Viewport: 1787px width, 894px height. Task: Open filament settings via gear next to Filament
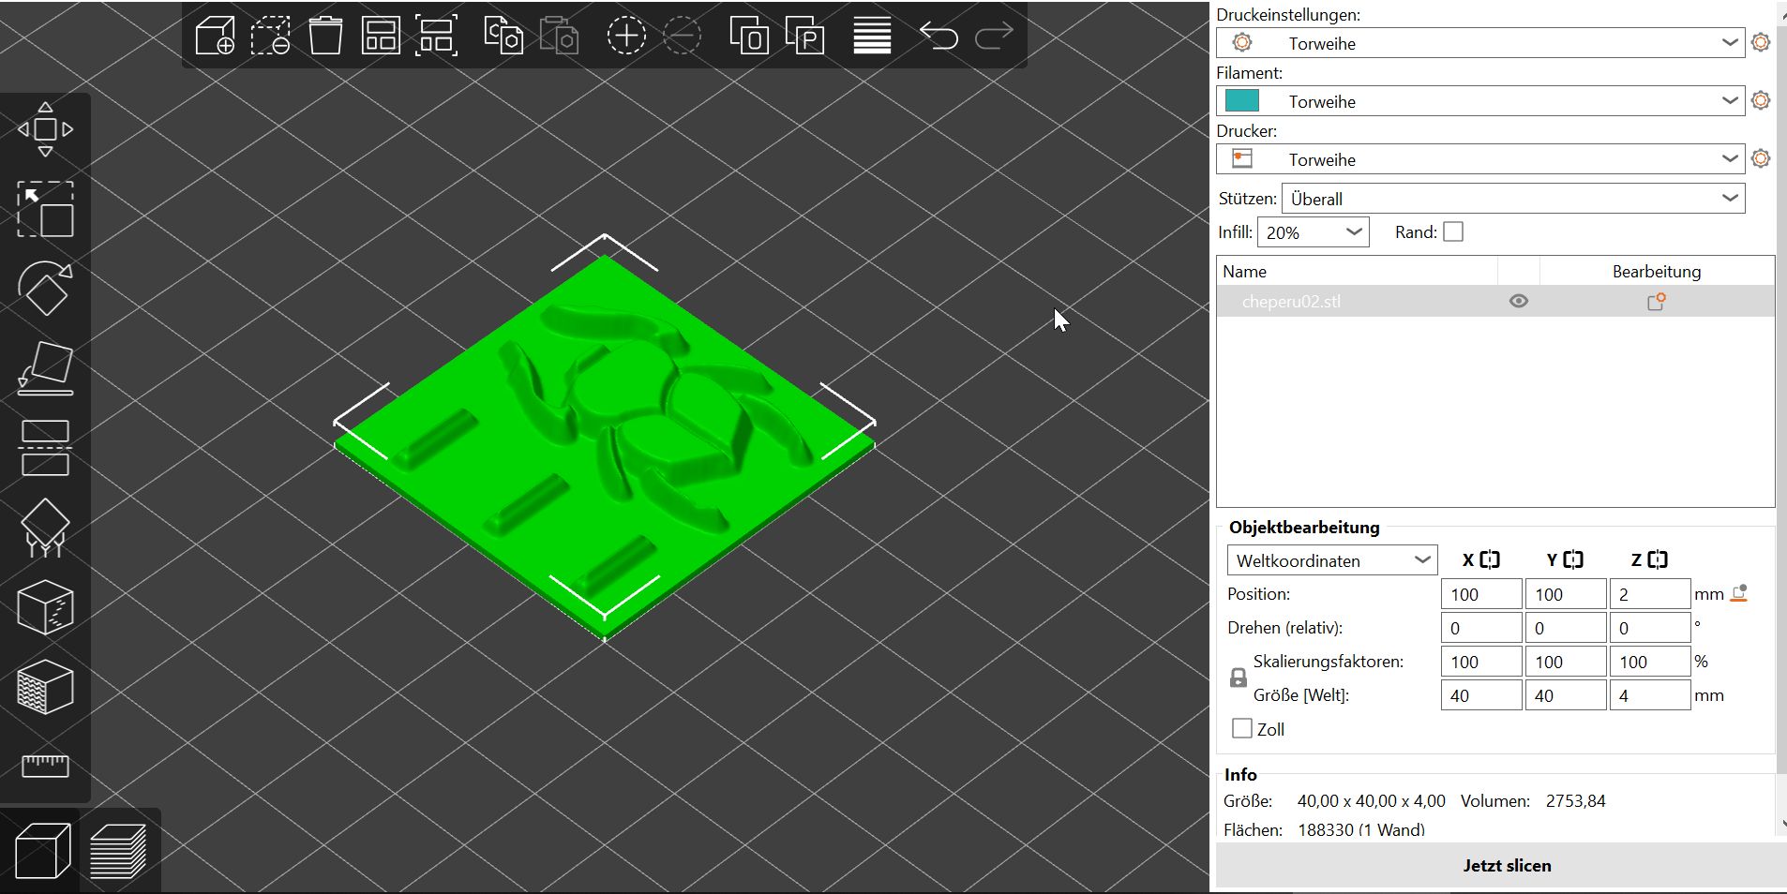click(x=1761, y=100)
